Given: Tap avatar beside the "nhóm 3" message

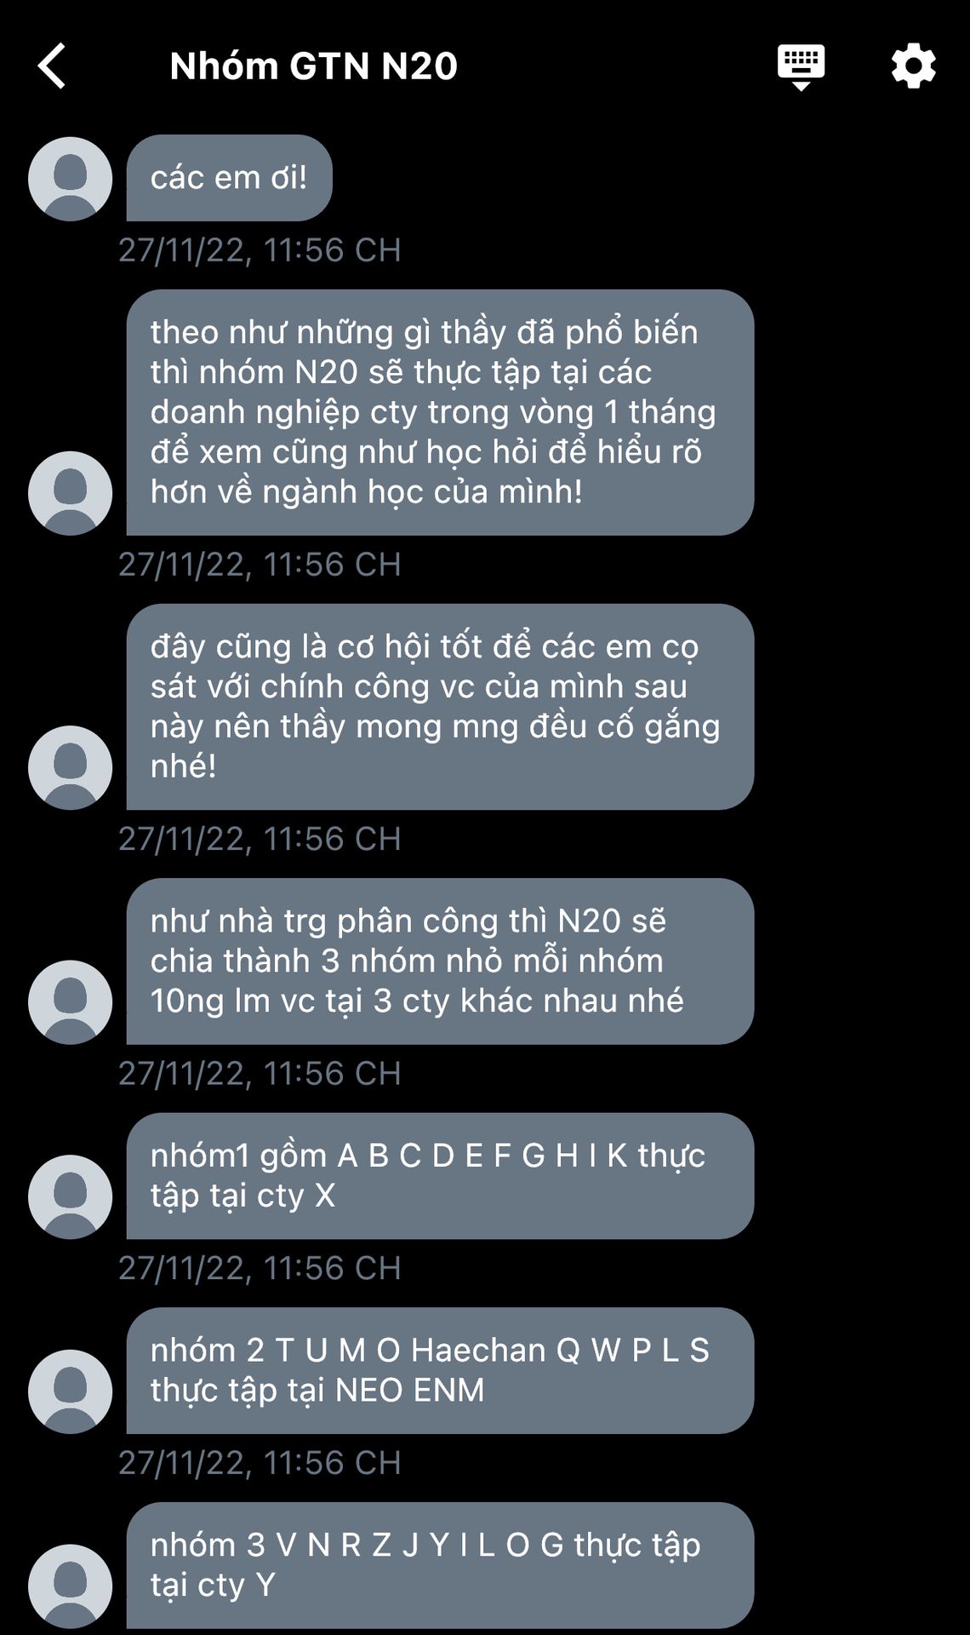Looking at the screenshot, I should 70,1586.
